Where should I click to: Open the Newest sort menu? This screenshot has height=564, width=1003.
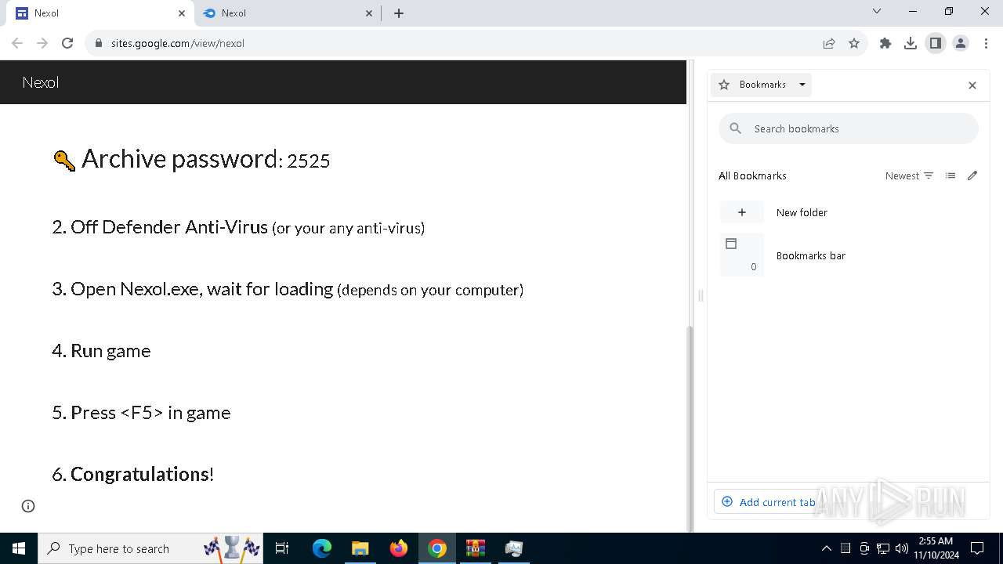pos(909,175)
